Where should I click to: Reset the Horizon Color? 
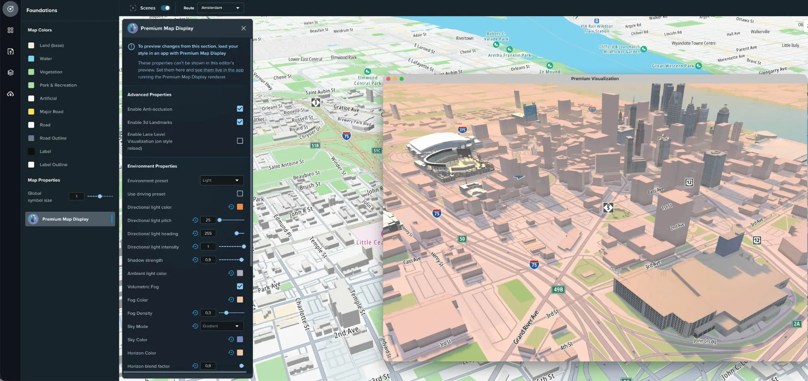click(231, 353)
